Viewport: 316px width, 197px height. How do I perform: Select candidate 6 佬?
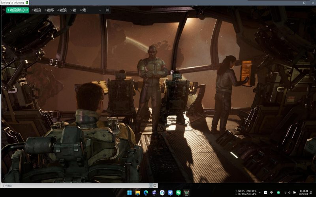tap(83, 10)
